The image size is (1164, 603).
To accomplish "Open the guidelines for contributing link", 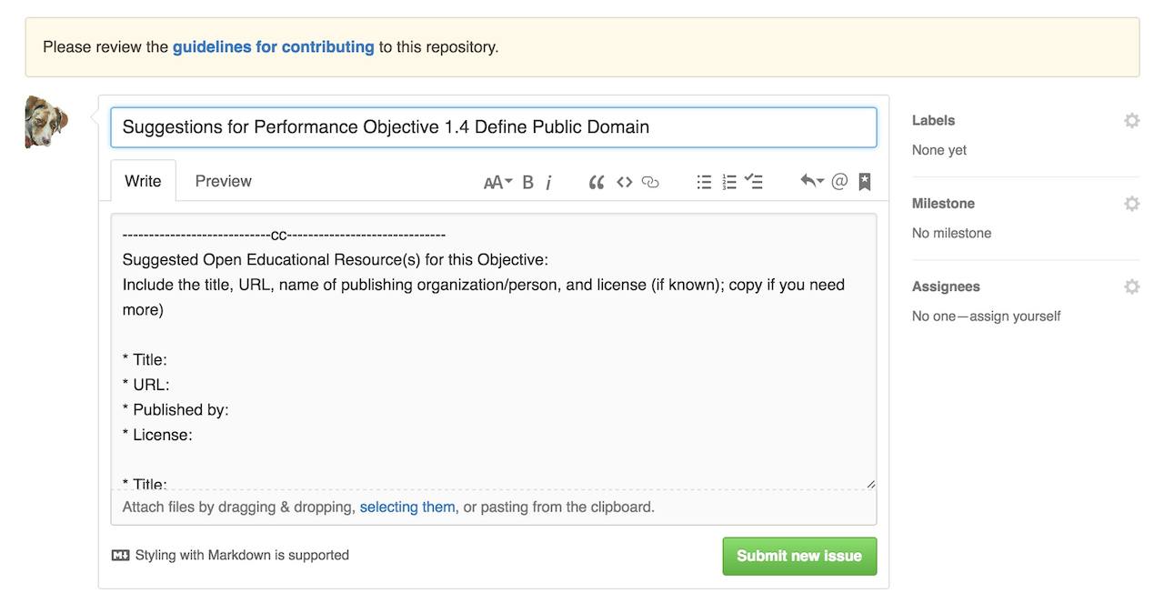I will pyautogui.click(x=273, y=46).
